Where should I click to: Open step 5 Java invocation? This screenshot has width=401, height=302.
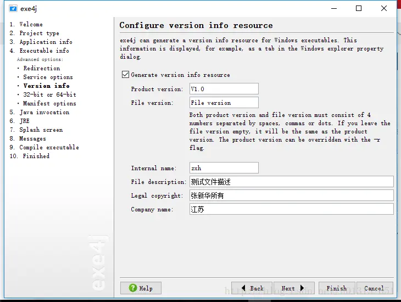(x=40, y=112)
